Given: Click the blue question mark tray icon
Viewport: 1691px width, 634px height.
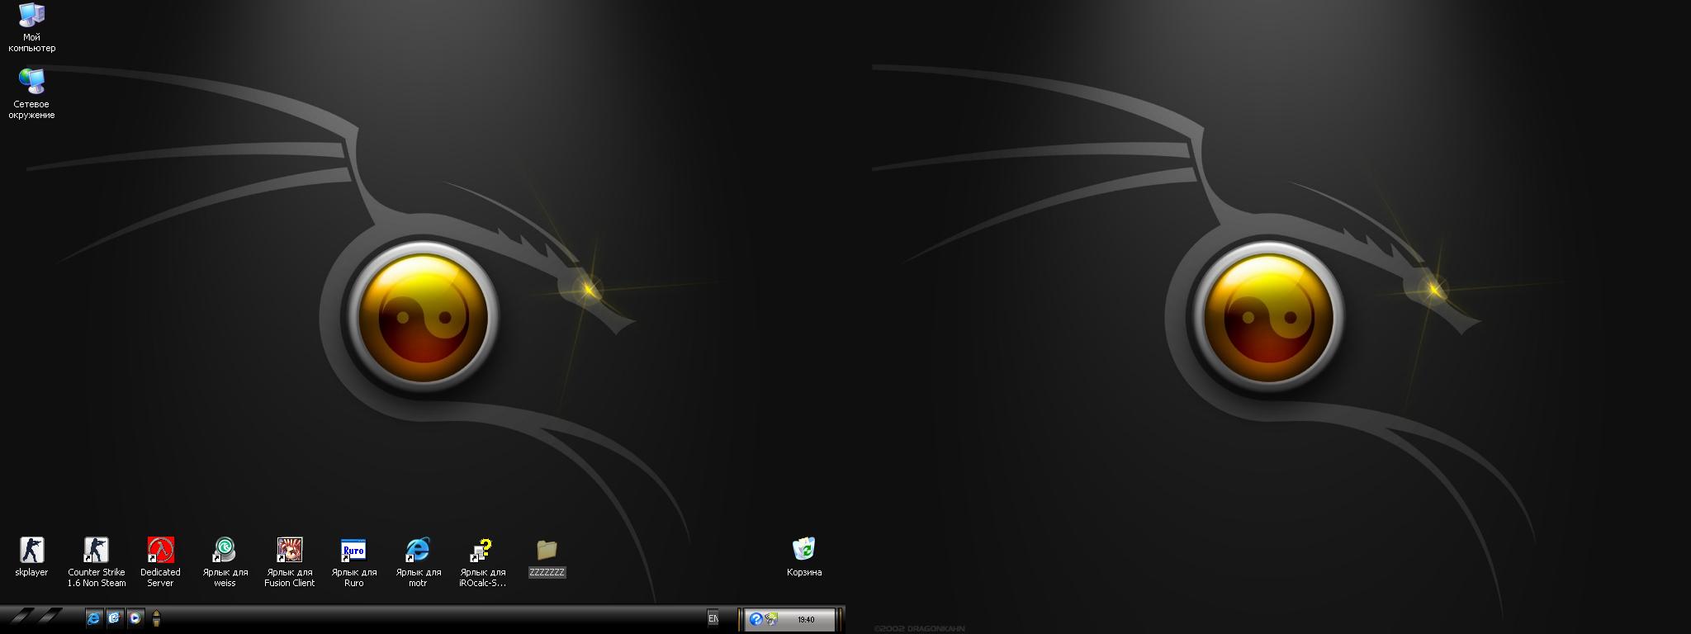Looking at the screenshot, I should (755, 619).
